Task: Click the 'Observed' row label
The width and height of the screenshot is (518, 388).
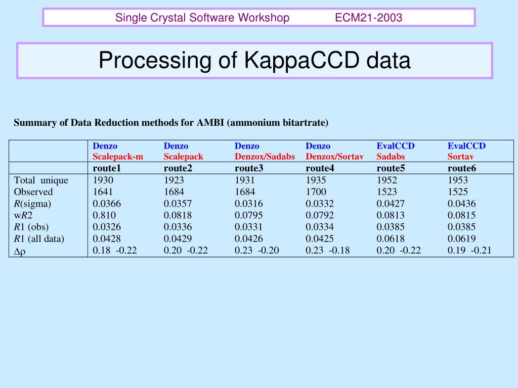Action: 33,192
